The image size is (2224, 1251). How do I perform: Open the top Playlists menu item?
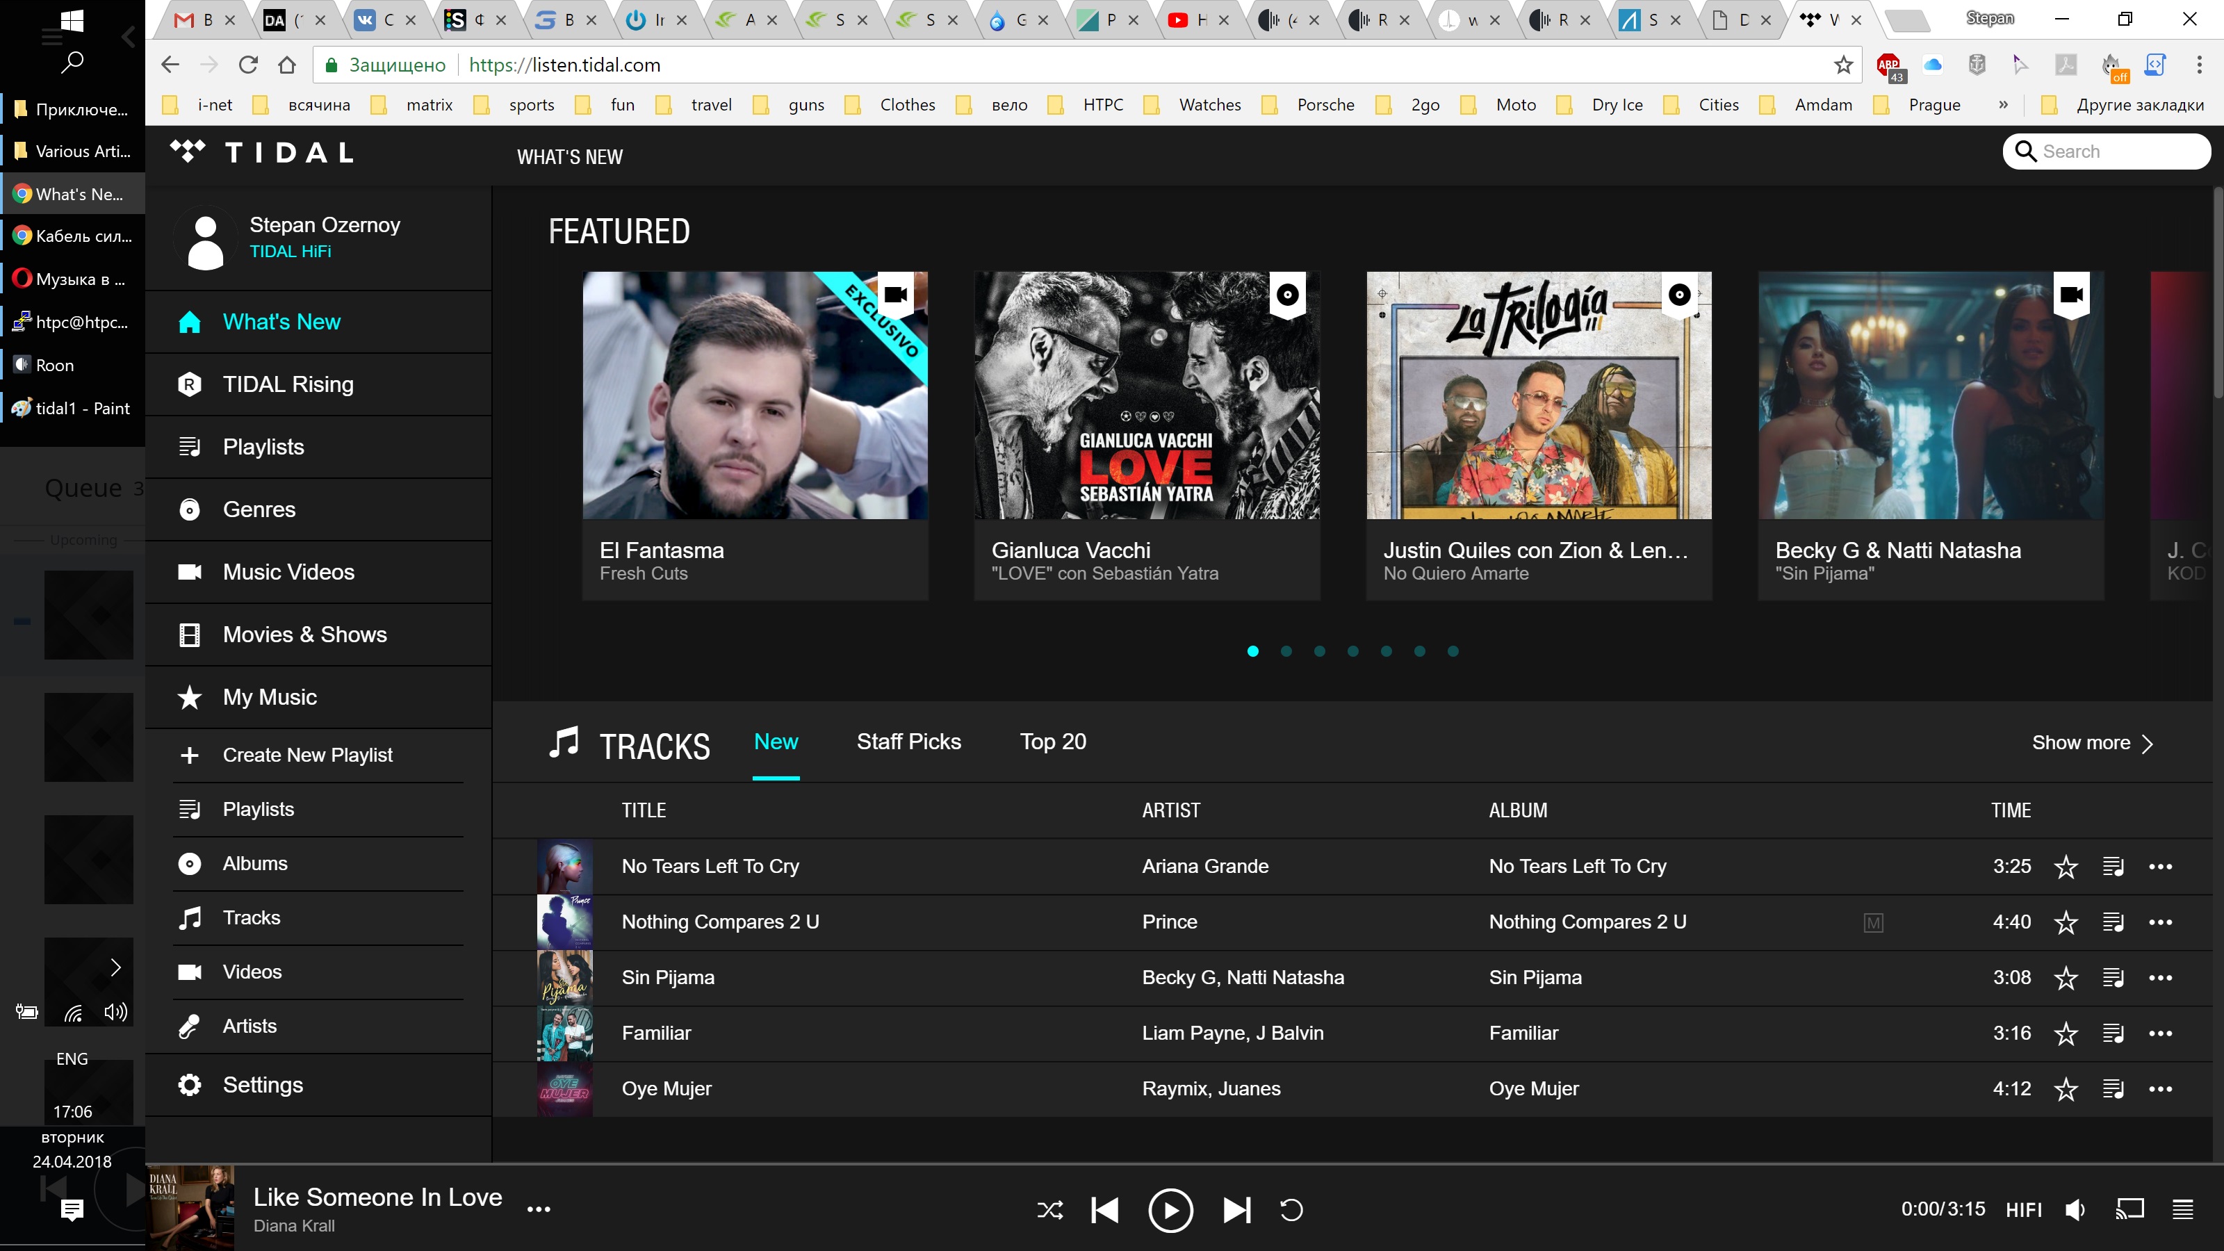point(318,447)
